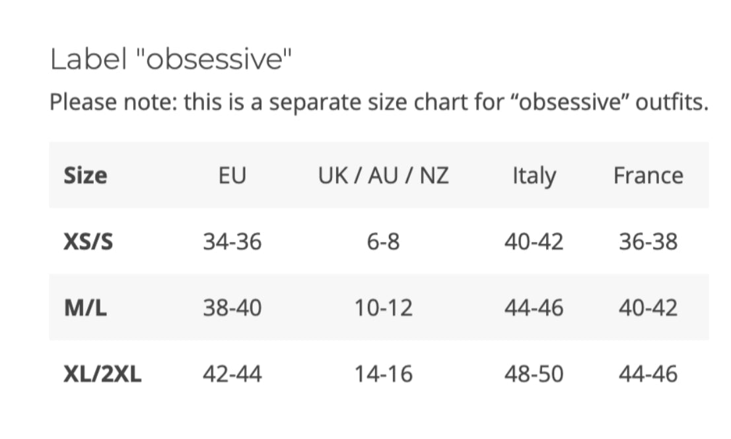
Task: Click the M/L size row label
Action: click(x=85, y=308)
